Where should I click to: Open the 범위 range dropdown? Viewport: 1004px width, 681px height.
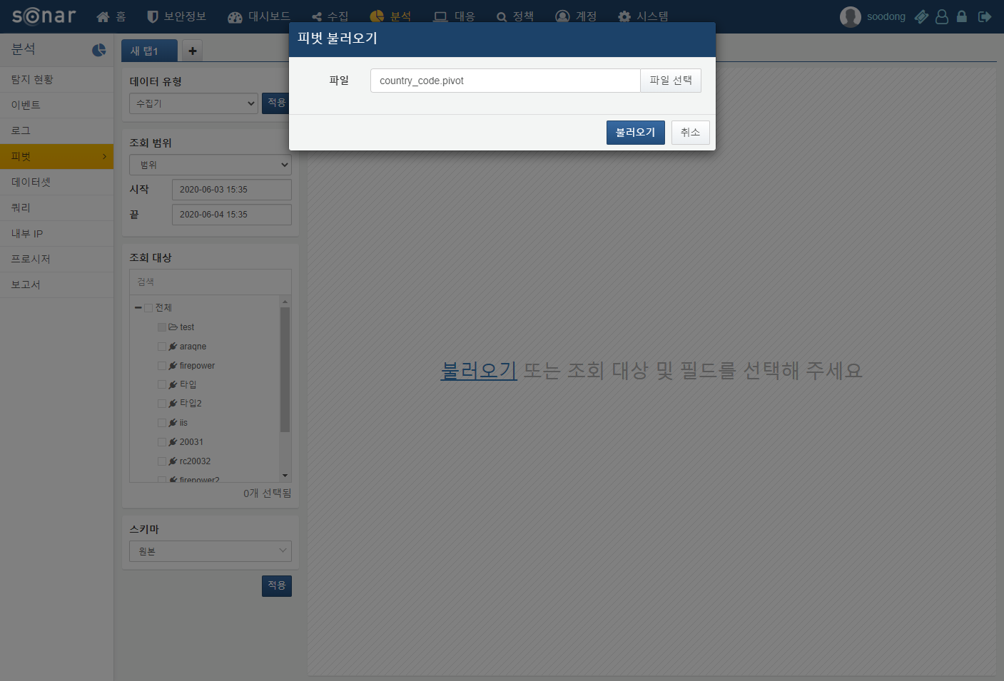click(x=211, y=165)
